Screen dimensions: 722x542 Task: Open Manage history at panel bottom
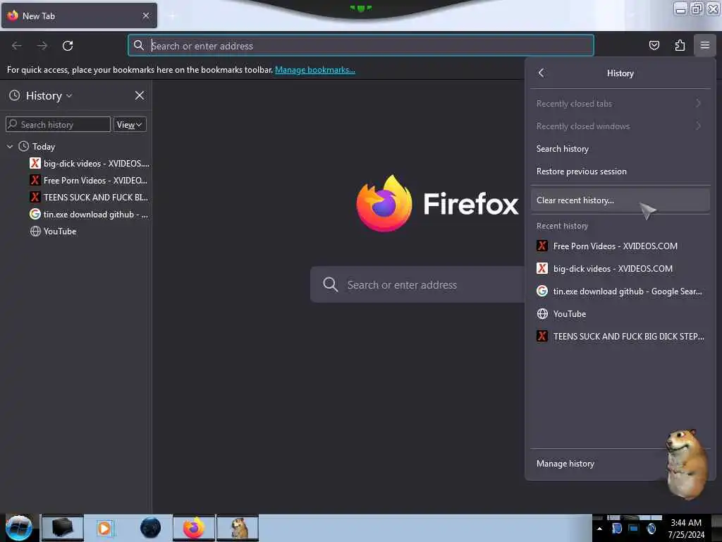coord(620,463)
